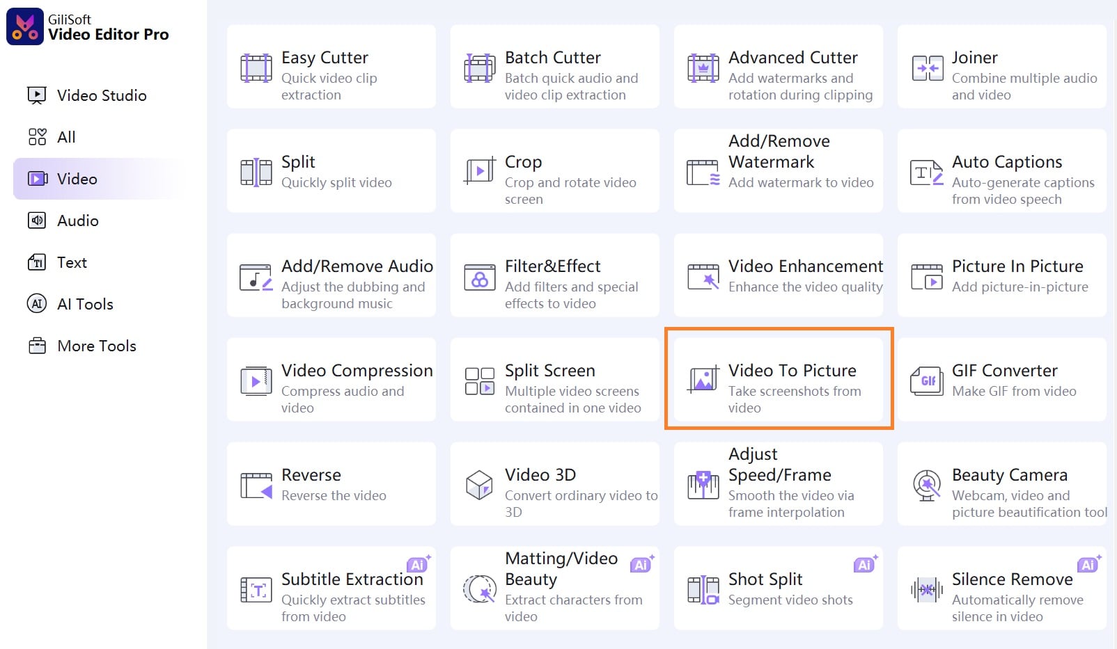The width and height of the screenshot is (1117, 649).
Task: Click the Advanced Cutter crown icon
Action: (703, 68)
